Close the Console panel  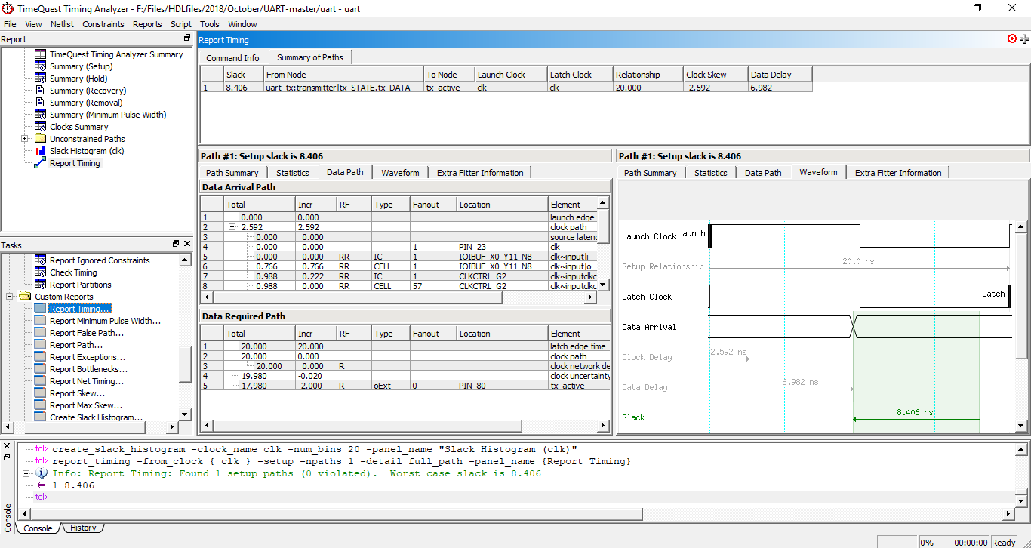coord(7,446)
